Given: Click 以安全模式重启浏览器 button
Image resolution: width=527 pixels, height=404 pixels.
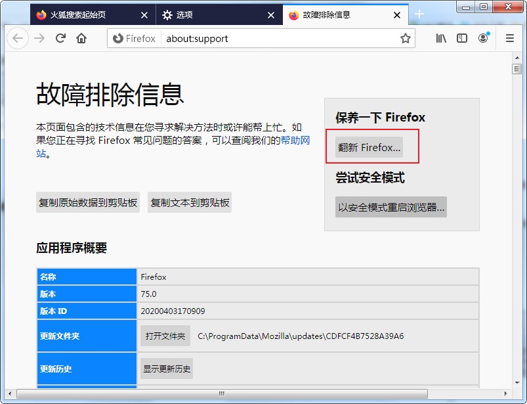Looking at the screenshot, I should tap(390, 206).
